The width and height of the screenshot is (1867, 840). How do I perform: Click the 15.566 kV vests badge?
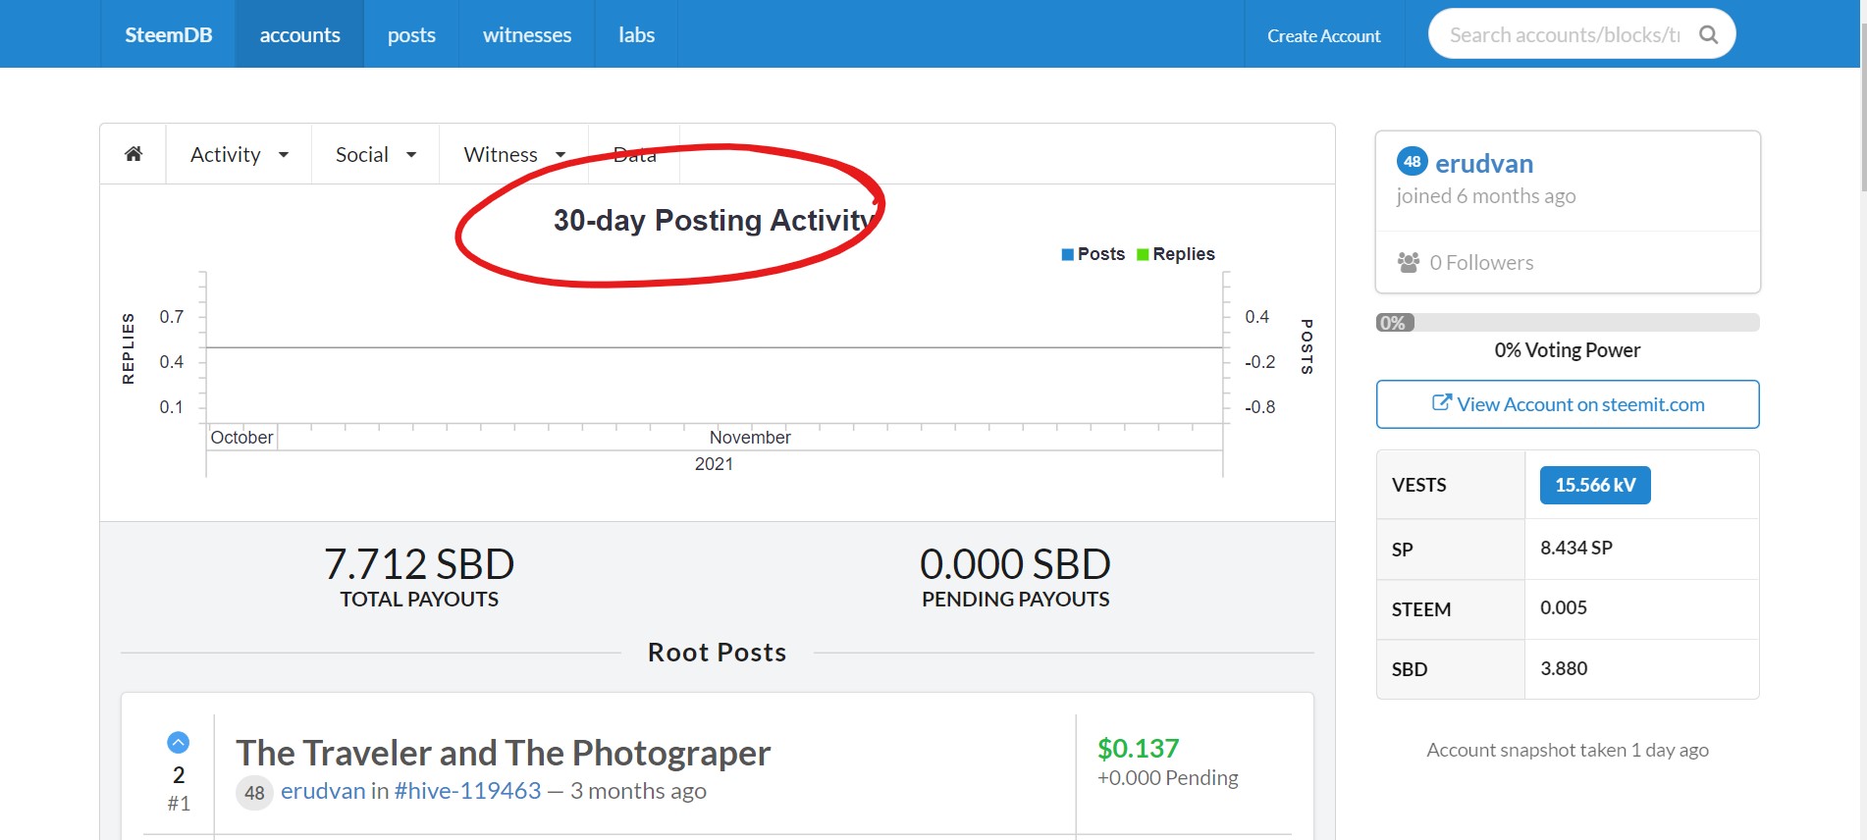point(1595,485)
